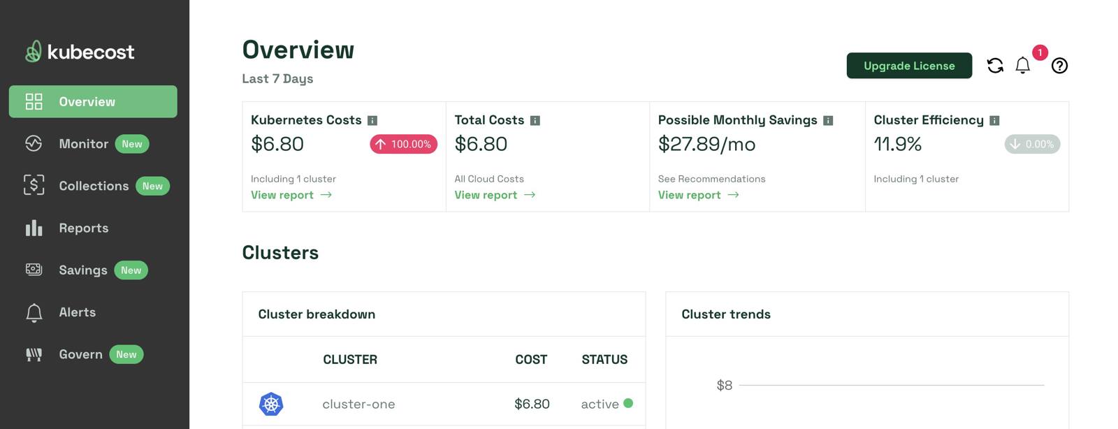Select the cluster-one row name
This screenshot has width=1118, height=429.
(358, 404)
